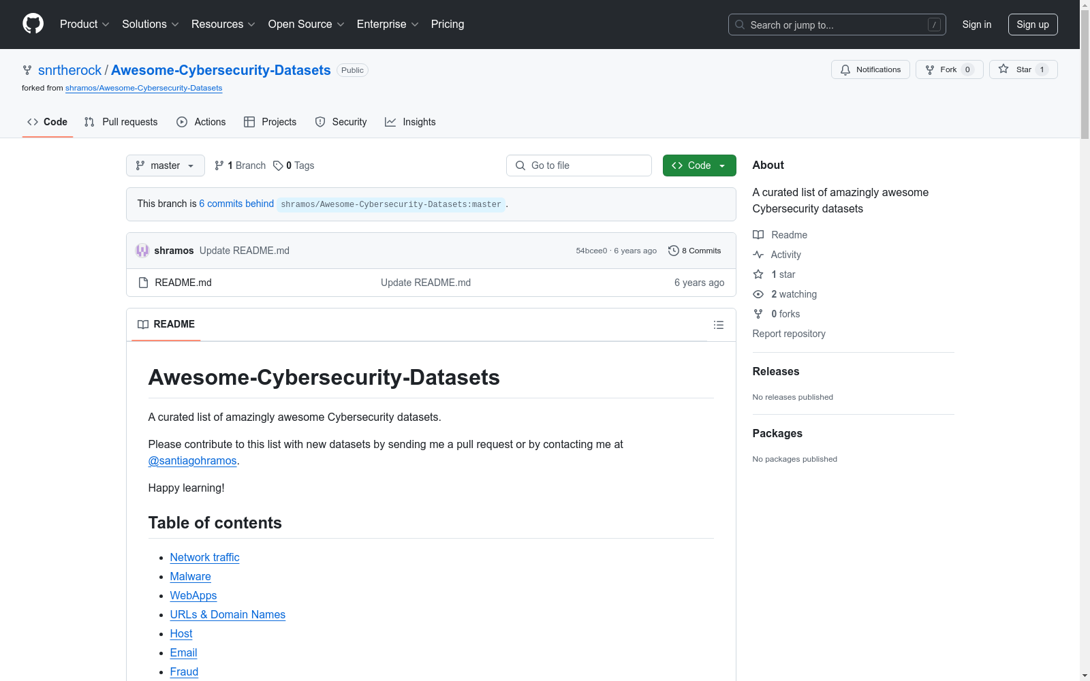This screenshot has height=681, width=1090.
Task: Open the forked-from shramos repository link
Action: (x=144, y=88)
